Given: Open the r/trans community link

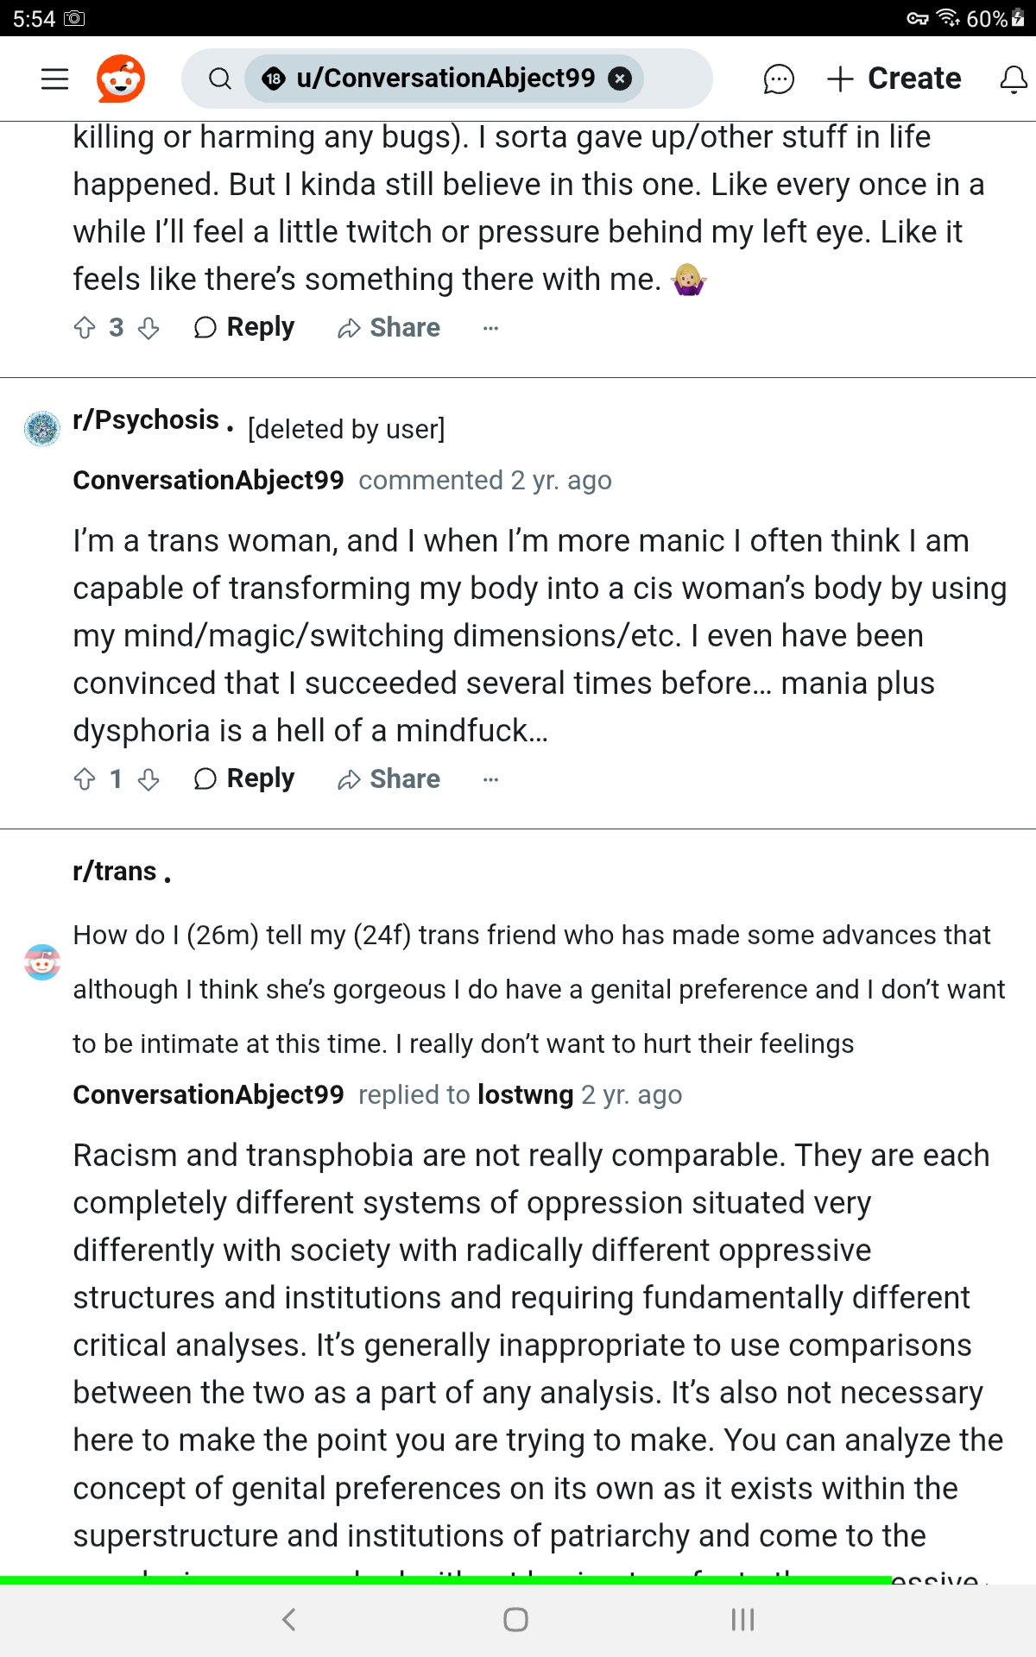Looking at the screenshot, I should pos(115,872).
